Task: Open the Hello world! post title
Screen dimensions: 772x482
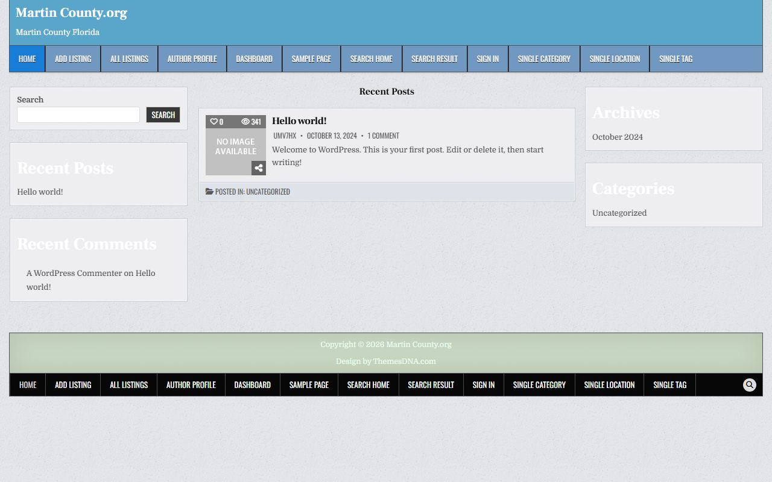Action: (299, 121)
